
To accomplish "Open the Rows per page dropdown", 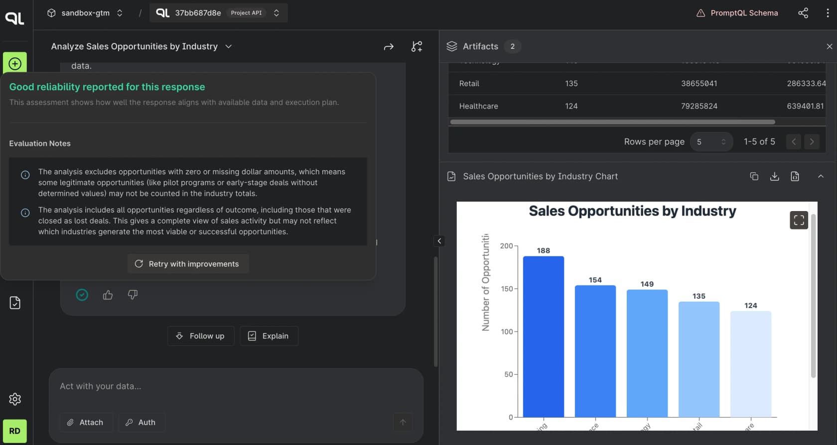I will (x=711, y=142).
